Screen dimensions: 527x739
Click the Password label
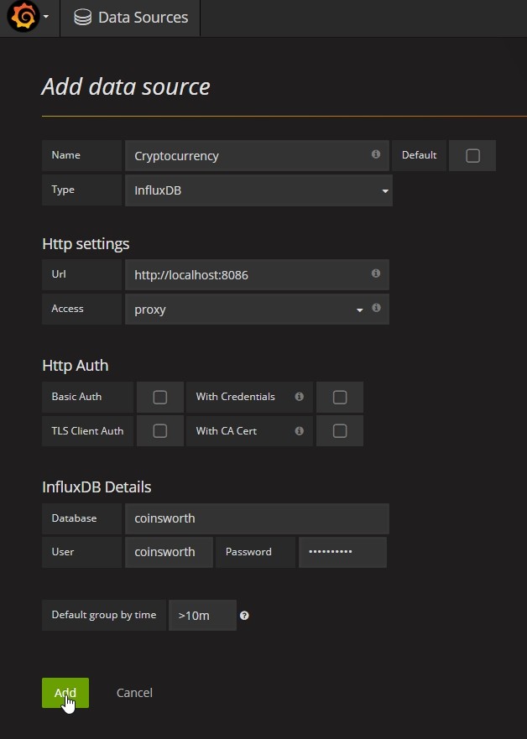tap(248, 552)
